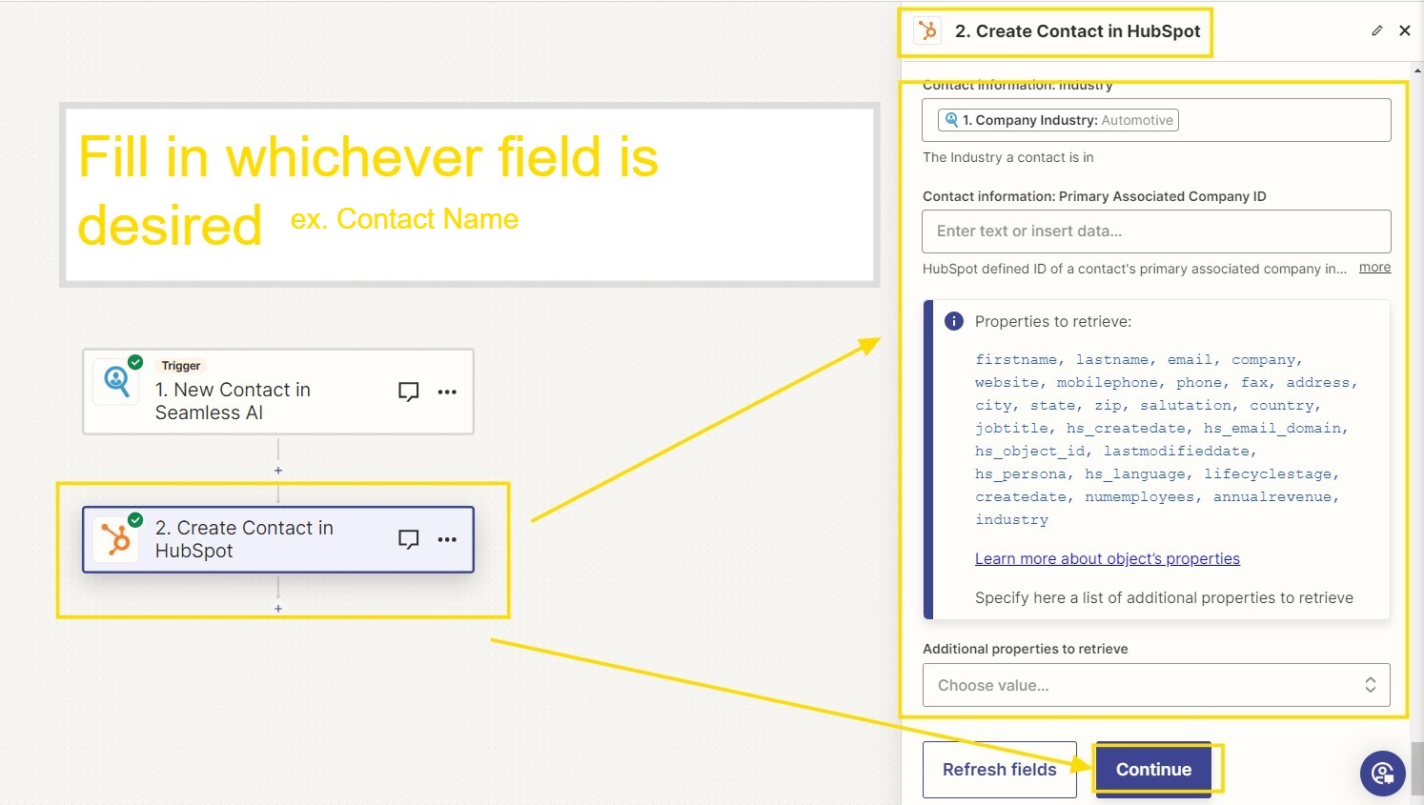
Task: Close the Create Contact in HubSpot panel
Action: [x=1405, y=30]
